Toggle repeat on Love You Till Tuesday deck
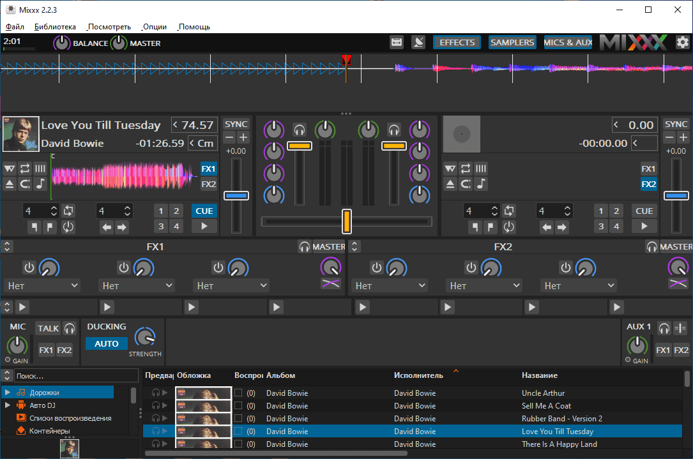 click(25, 169)
